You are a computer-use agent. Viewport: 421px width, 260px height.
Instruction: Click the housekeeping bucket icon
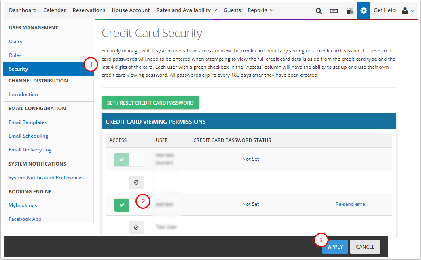[x=349, y=10]
